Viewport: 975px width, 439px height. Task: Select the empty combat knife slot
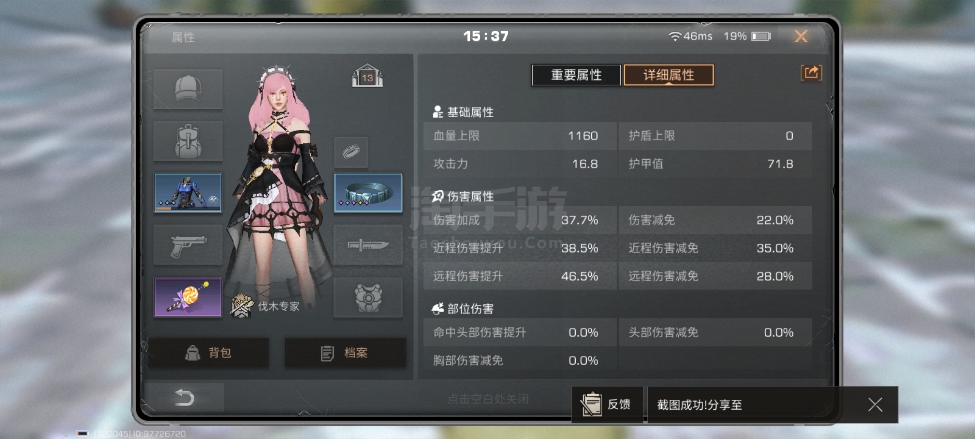point(368,245)
